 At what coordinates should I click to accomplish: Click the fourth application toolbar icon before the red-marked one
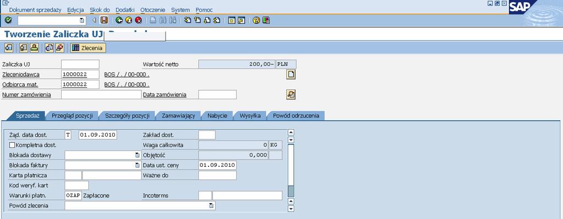50,48
